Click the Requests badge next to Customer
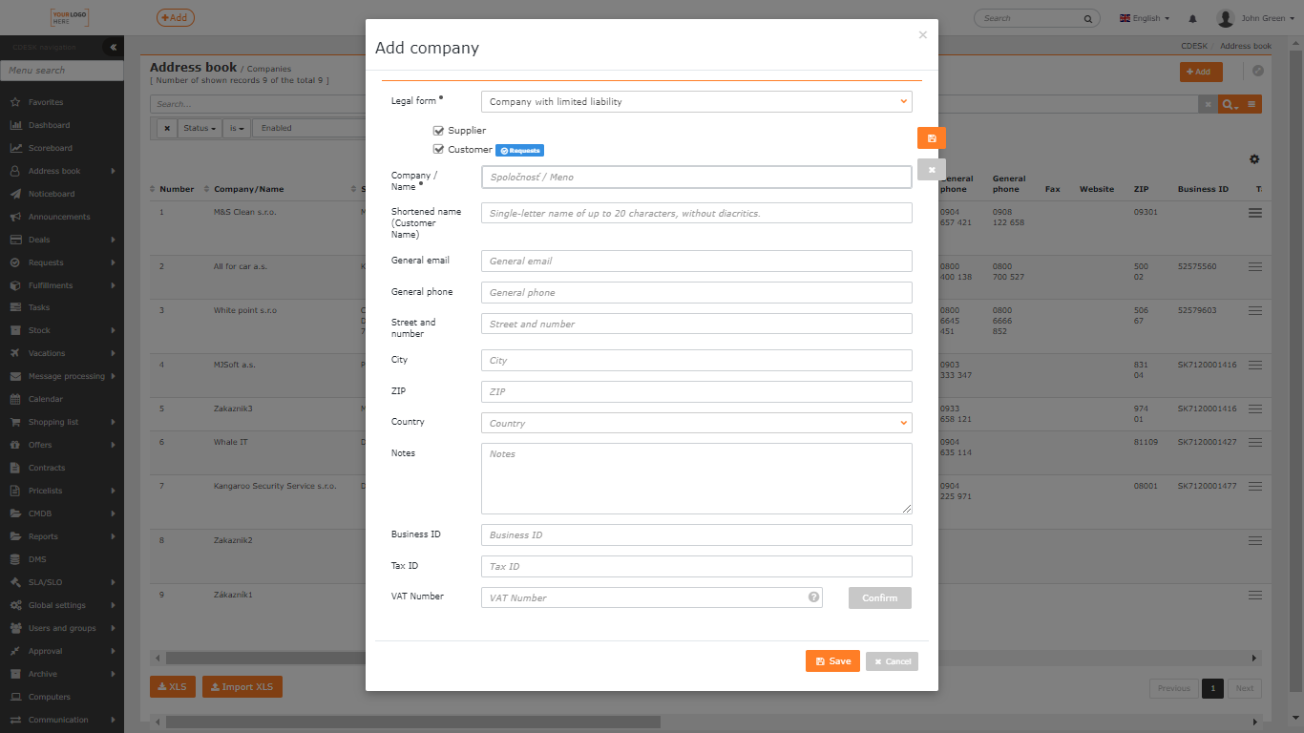Screen dimensions: 1304x733 (519, 150)
